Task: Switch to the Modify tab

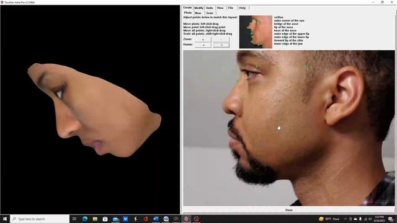Action: coord(198,8)
